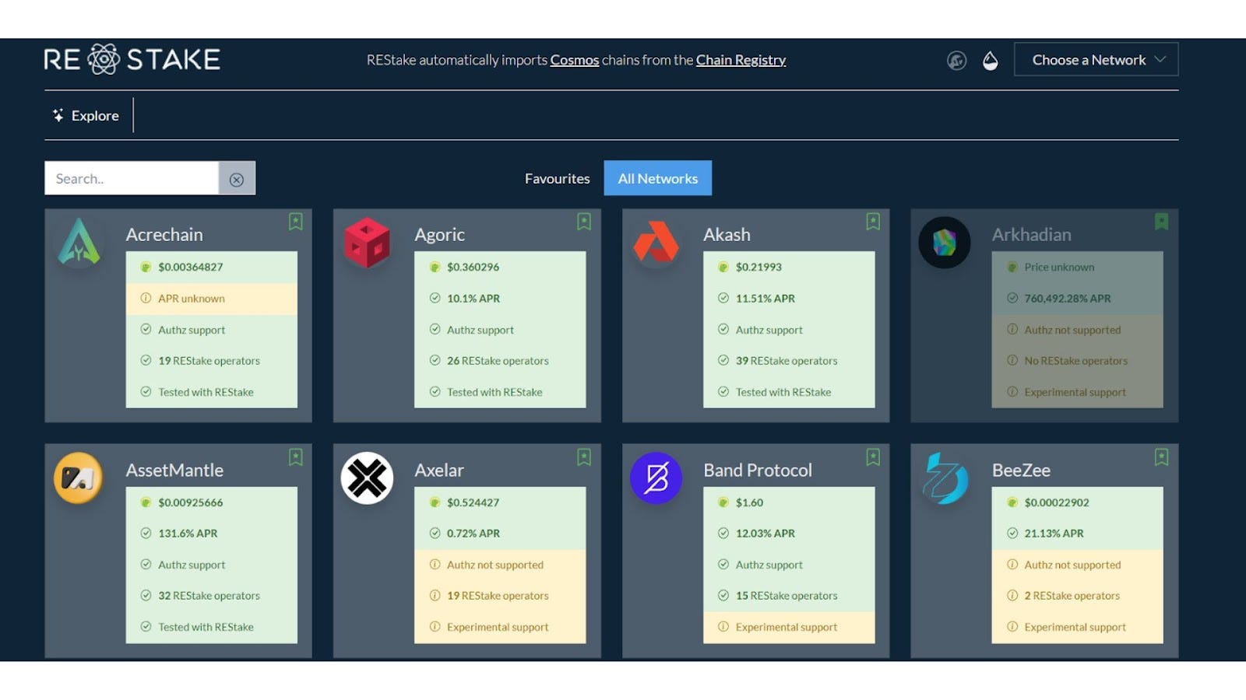Toggle favourite bookmark on Arkhadian card

click(1161, 222)
